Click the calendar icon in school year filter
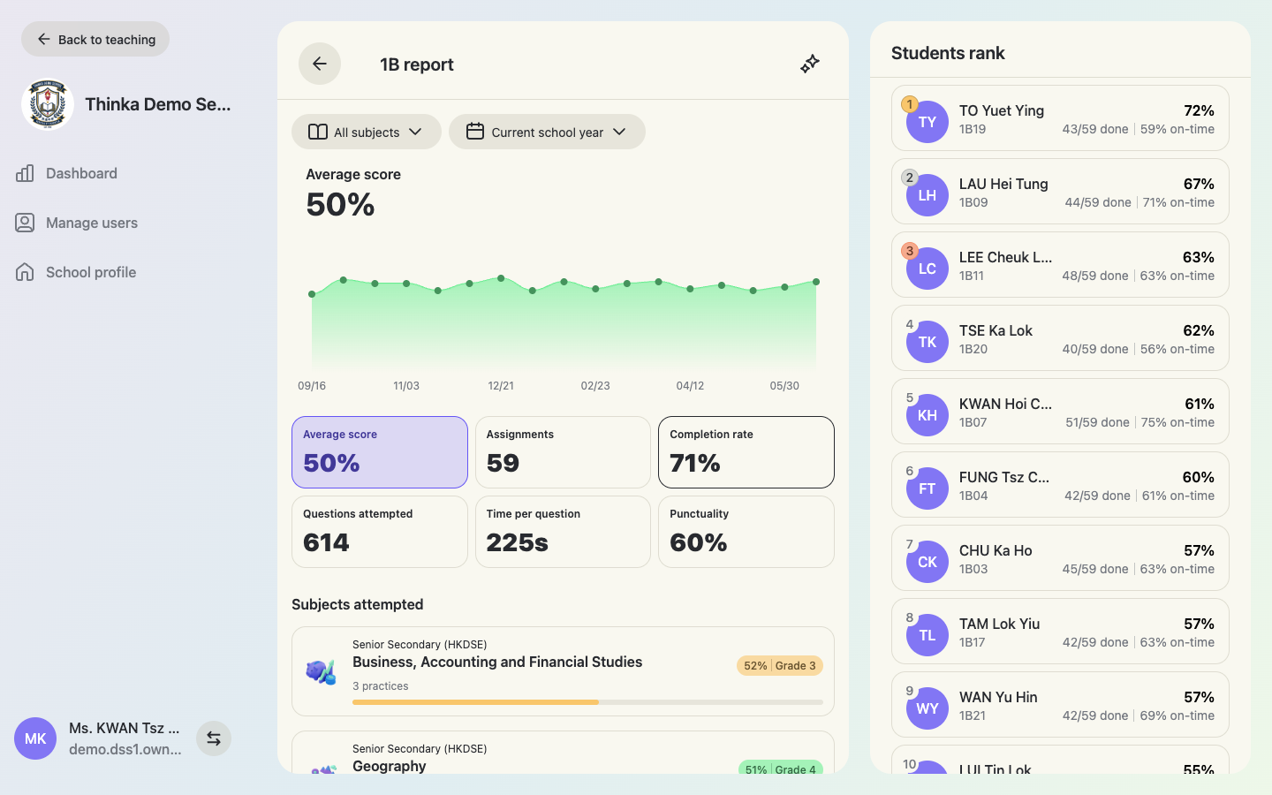This screenshot has height=795, width=1272. pos(475,132)
